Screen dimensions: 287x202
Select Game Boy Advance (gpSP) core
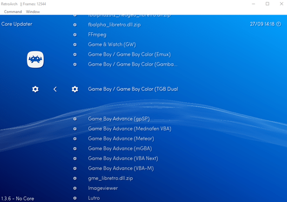coord(119,119)
